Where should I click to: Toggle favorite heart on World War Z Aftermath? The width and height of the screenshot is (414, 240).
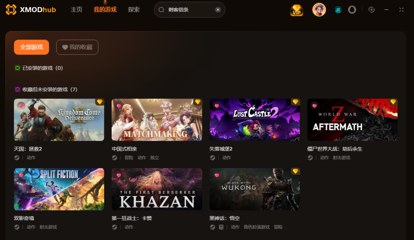(315, 106)
